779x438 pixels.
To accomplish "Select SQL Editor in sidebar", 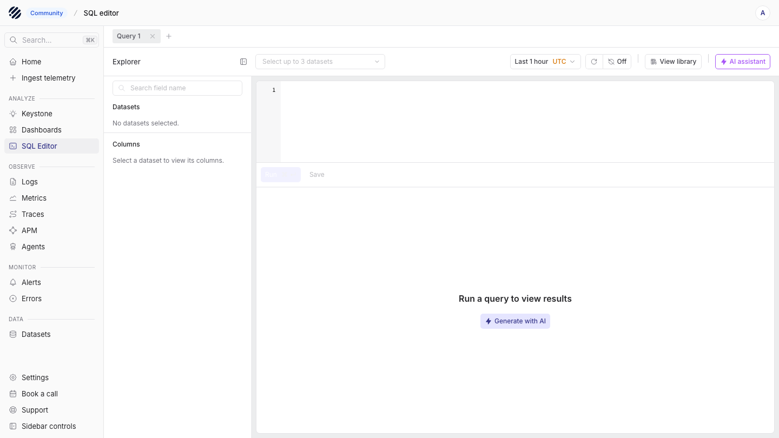I will click(x=52, y=146).
